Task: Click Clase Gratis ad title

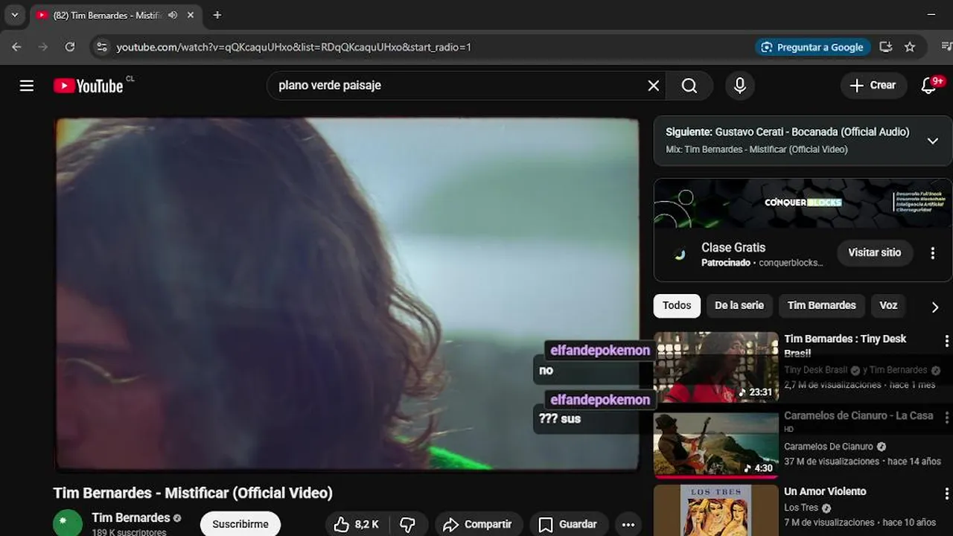Action: (733, 247)
